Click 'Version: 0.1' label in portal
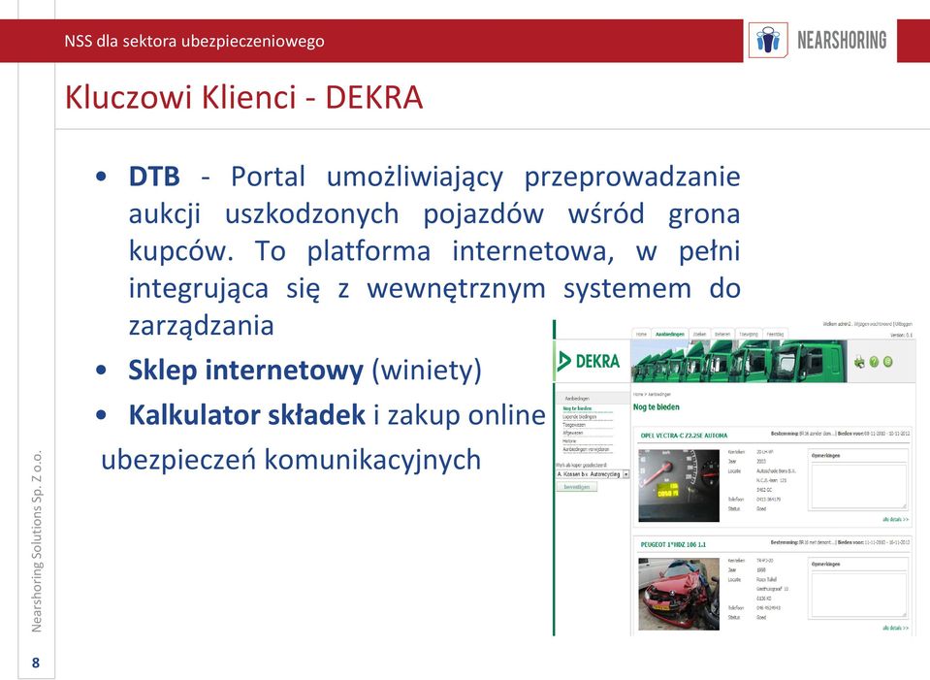 (902, 335)
